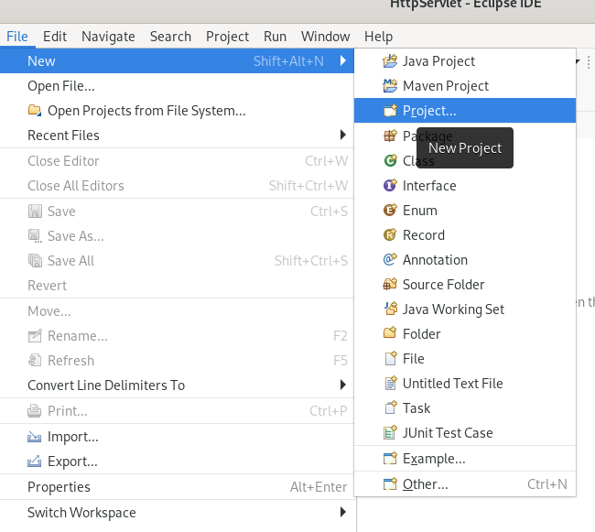Click the green Class icon
Image resolution: width=595 pixels, height=532 pixels.
pyautogui.click(x=390, y=160)
